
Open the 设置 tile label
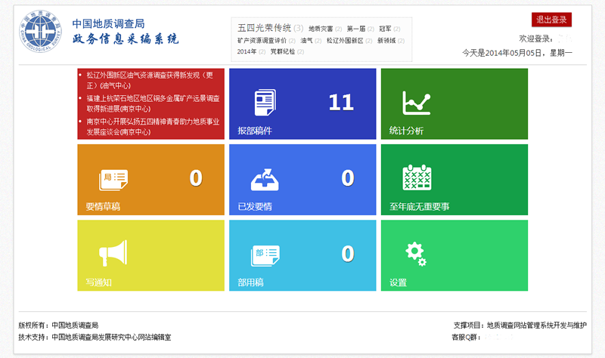click(399, 282)
